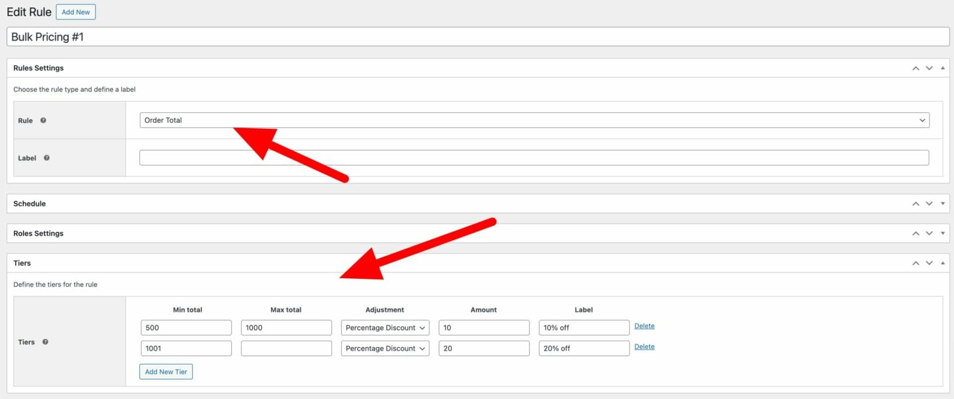The height and width of the screenshot is (399, 954).
Task: Open the Rule dropdown showing Order Total
Action: pos(534,120)
